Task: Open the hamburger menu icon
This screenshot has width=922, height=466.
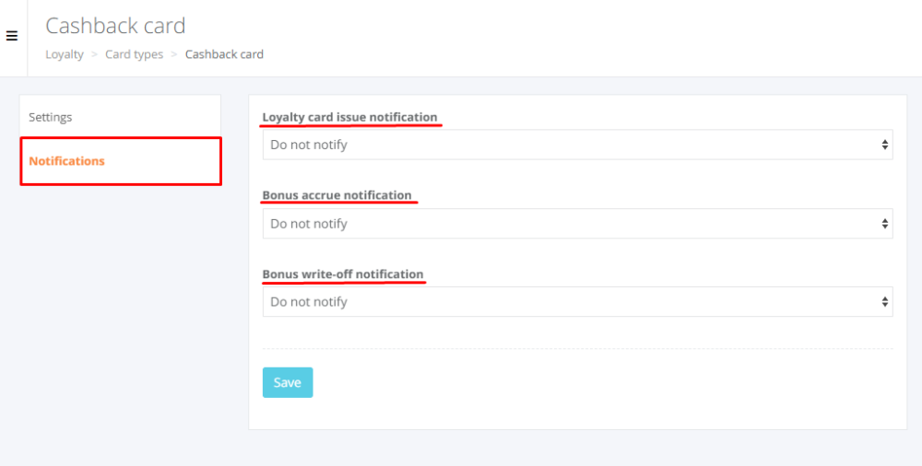Action: (x=12, y=37)
